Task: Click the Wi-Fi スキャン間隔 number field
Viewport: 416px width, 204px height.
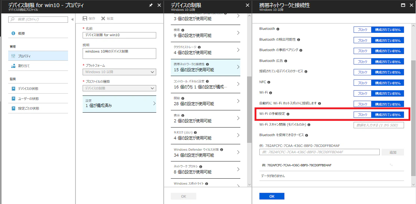Action: coord(379,125)
